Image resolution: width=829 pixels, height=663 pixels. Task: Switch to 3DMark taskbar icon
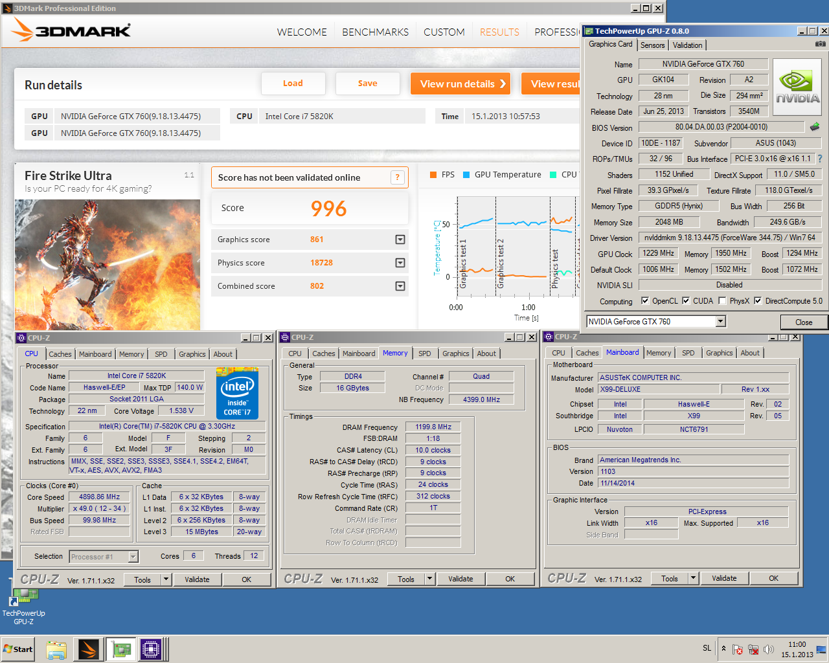click(x=89, y=649)
